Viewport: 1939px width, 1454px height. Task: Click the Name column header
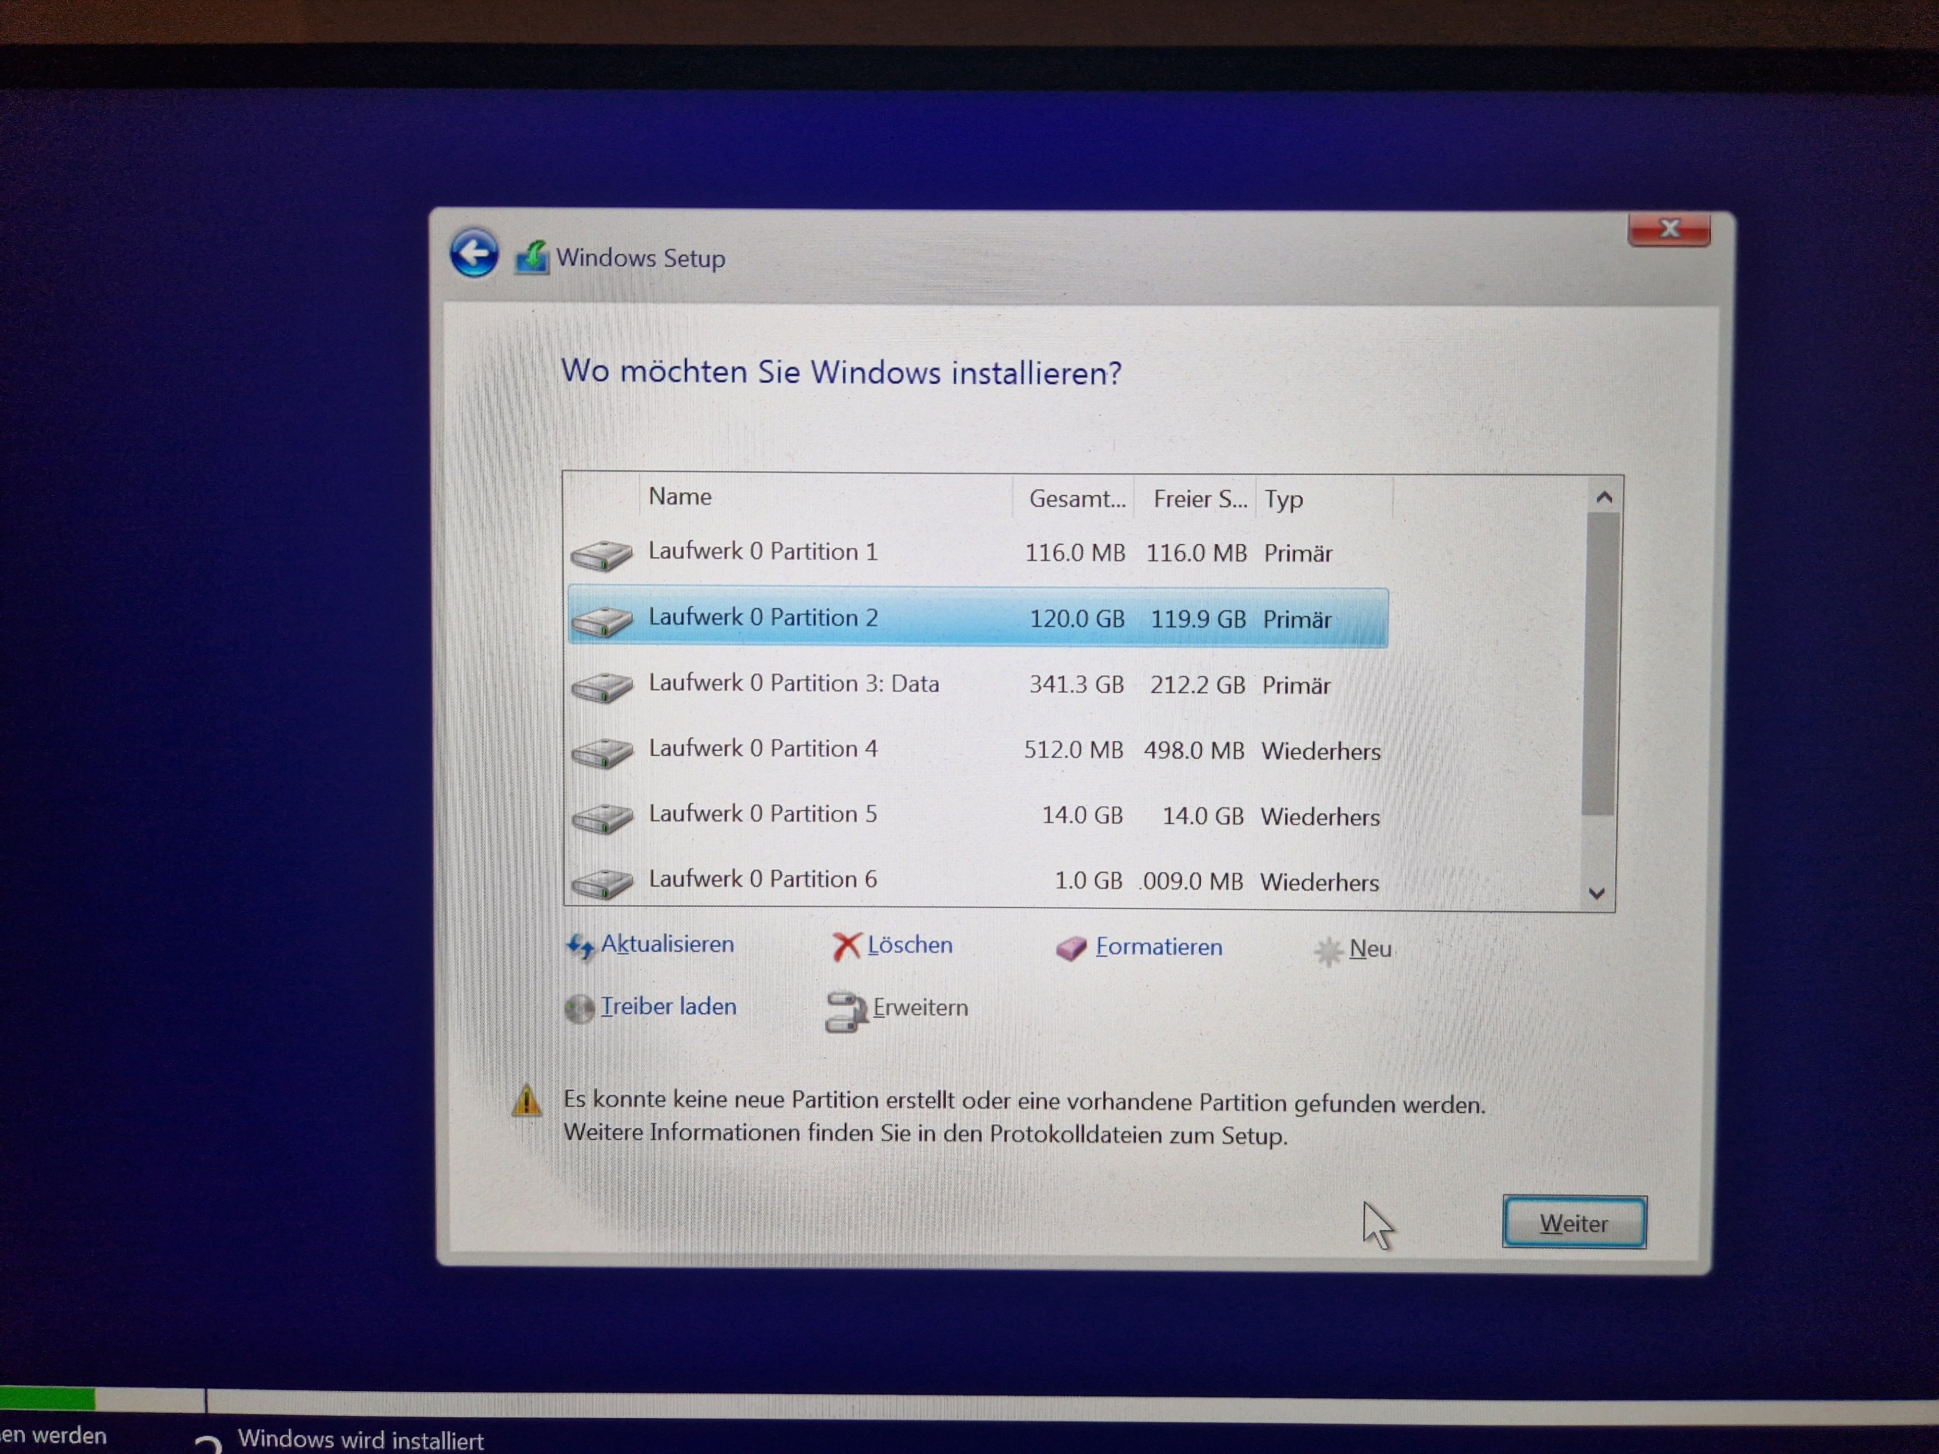click(x=680, y=497)
